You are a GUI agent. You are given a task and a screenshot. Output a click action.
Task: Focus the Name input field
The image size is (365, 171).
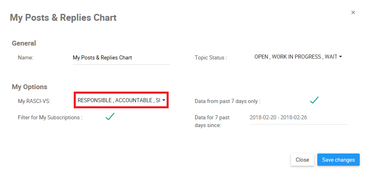[x=121, y=58]
